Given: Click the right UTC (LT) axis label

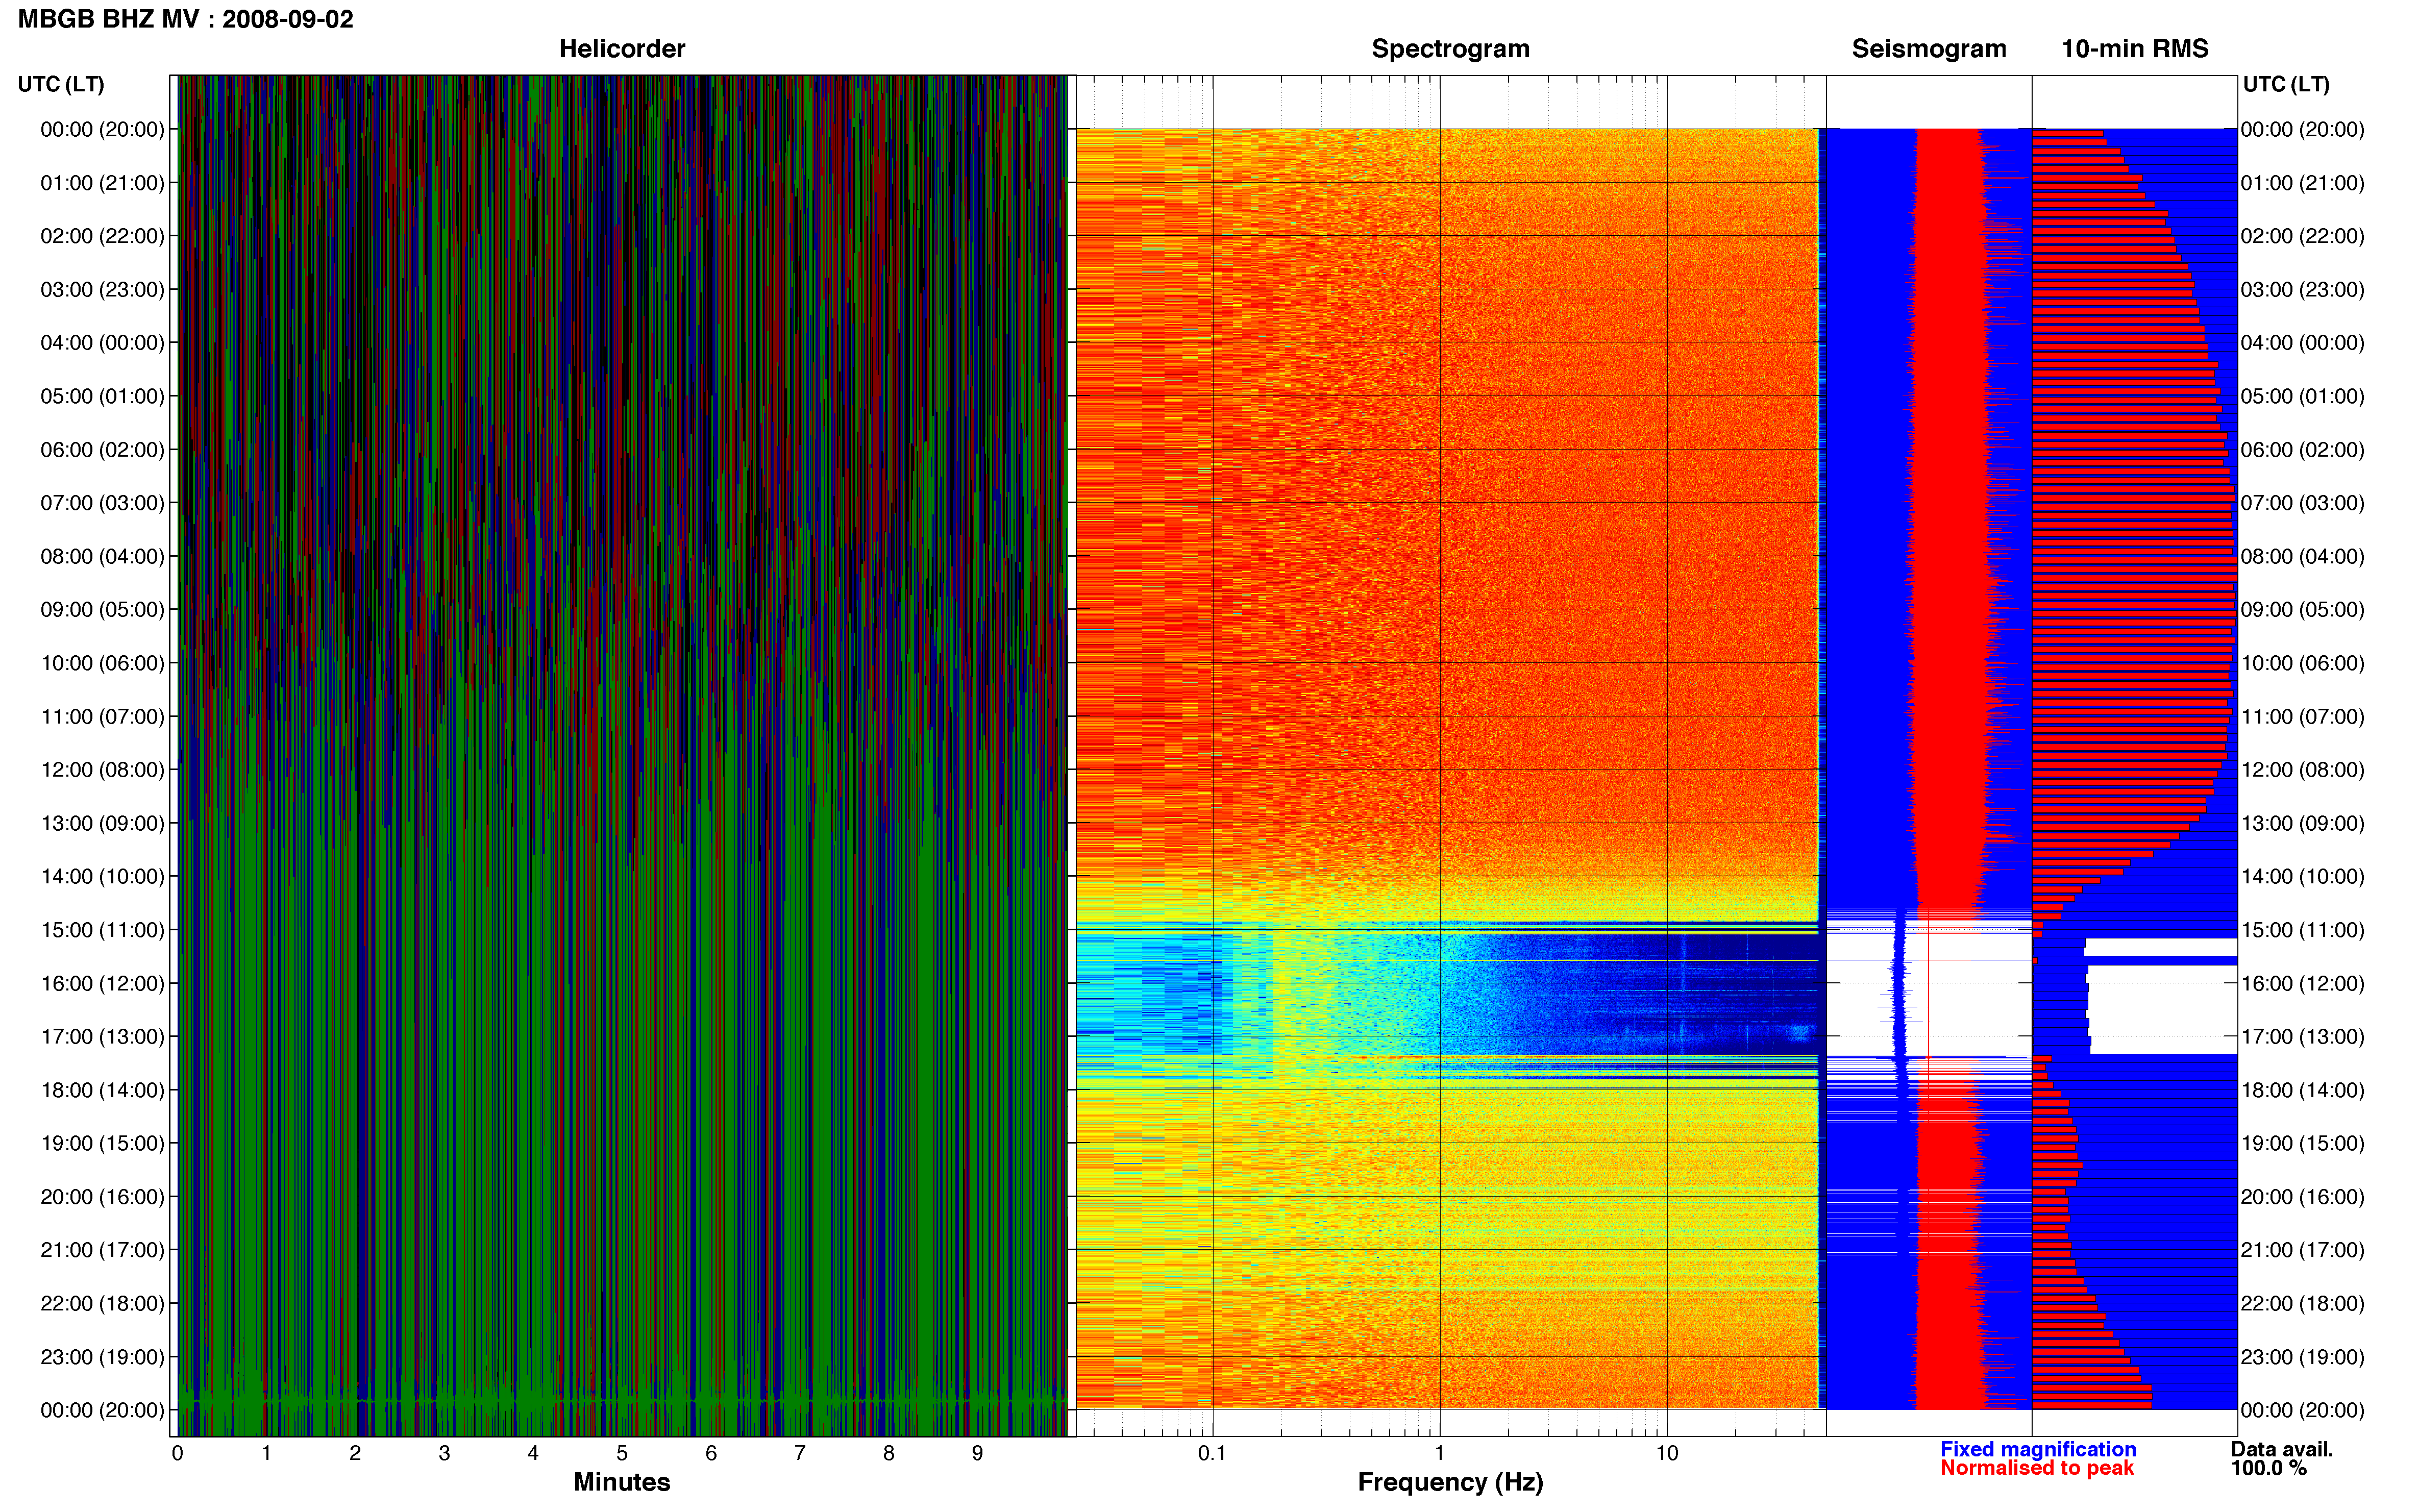Looking at the screenshot, I should click(2286, 84).
